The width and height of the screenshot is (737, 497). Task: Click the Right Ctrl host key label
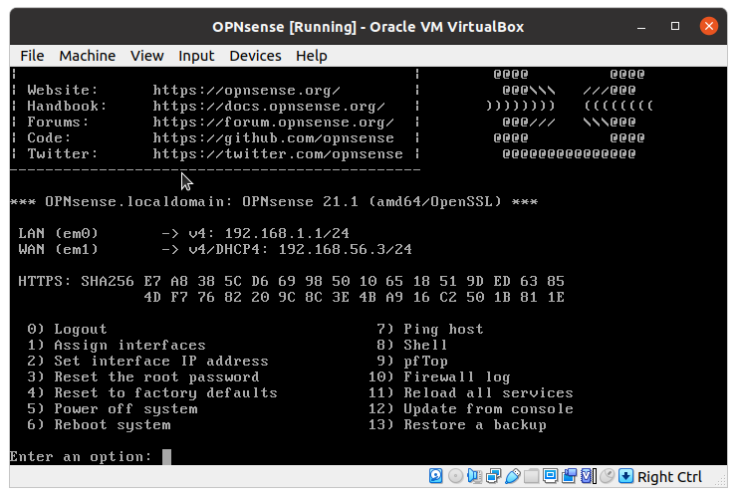pos(669,476)
